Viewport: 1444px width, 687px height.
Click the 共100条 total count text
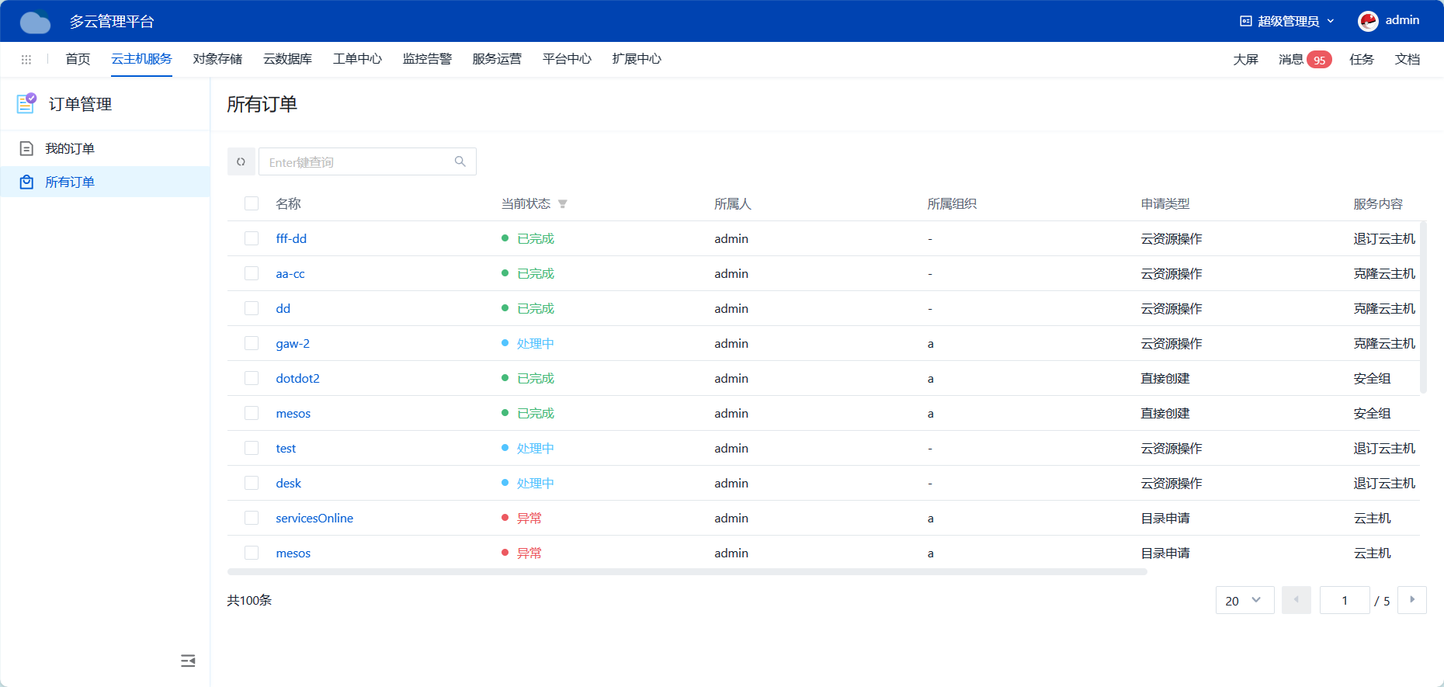(x=249, y=600)
